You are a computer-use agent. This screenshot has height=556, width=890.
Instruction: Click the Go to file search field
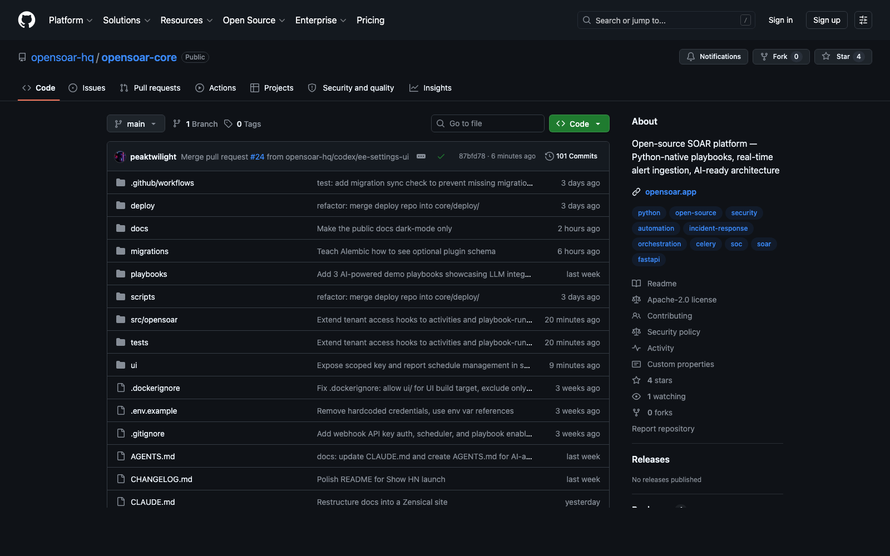pos(487,123)
